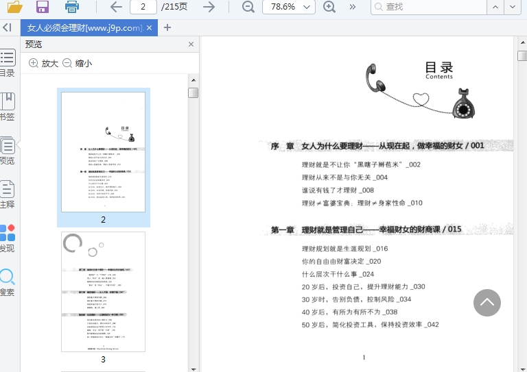
Task: Click the entry 理财规划就是生涯规划 _016
Action: tap(345, 249)
